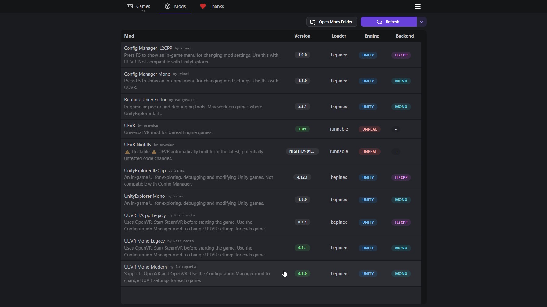Click green version badge 0.4.0
The image size is (547, 307).
tap(302, 274)
